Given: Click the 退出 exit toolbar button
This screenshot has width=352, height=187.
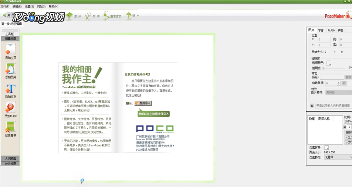Looking at the screenshot, I should (x=133, y=16).
